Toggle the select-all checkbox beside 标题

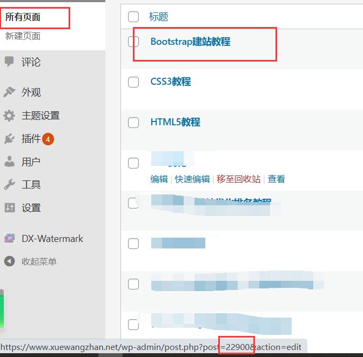coord(133,17)
